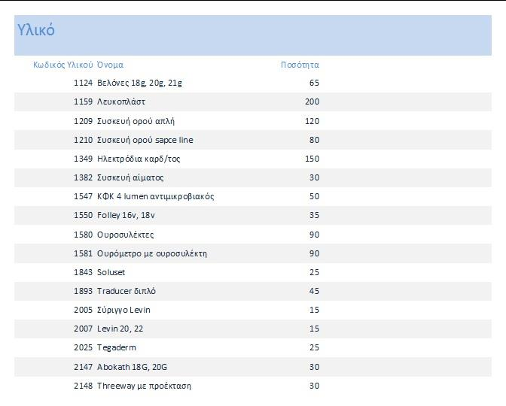Viewport: 506px width, 406px height.
Task: Select the name Tegaderm
Action: [117, 347]
